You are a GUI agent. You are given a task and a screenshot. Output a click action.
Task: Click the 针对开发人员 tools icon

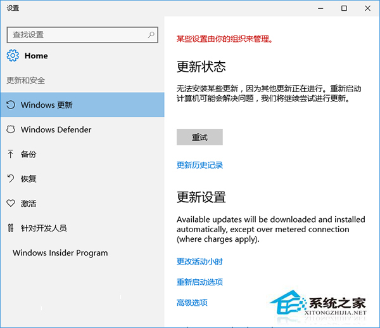tap(11, 228)
